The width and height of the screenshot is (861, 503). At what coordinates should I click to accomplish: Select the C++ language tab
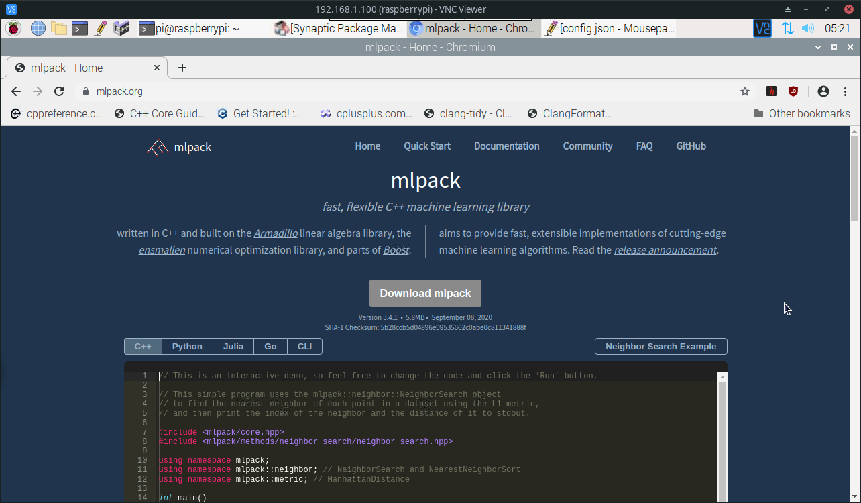[x=143, y=346]
